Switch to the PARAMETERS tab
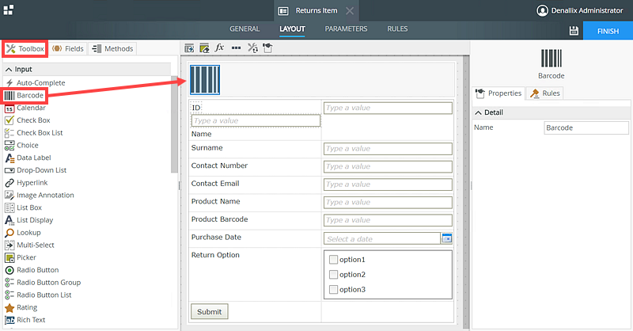Screen dimensions: 633x331 [346, 29]
